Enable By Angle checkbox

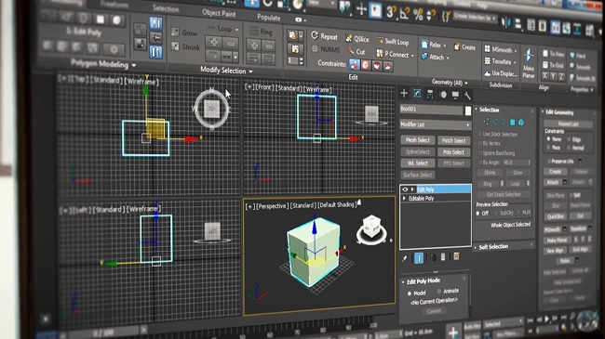coord(480,163)
